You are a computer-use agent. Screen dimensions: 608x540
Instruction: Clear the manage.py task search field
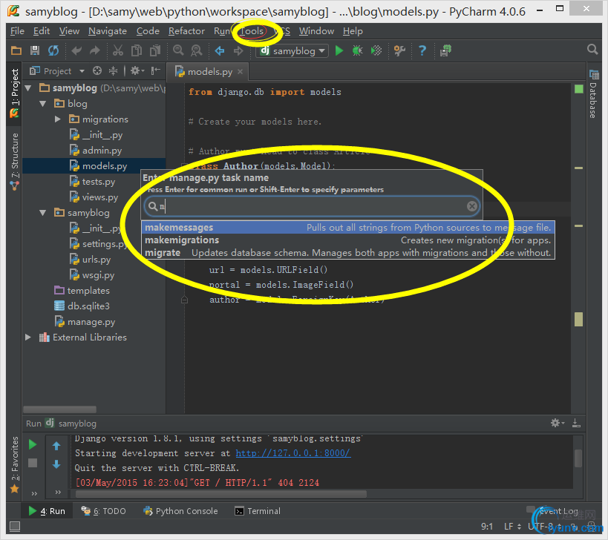click(472, 206)
